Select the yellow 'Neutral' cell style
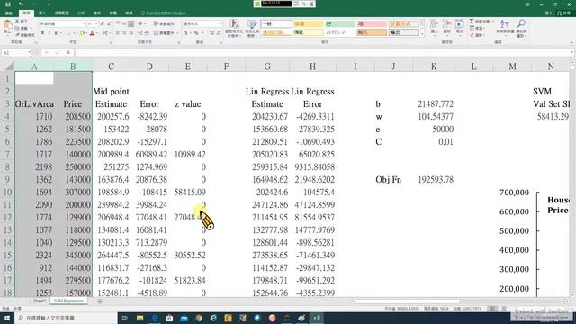This screenshot has height=324, width=576. 308,24
